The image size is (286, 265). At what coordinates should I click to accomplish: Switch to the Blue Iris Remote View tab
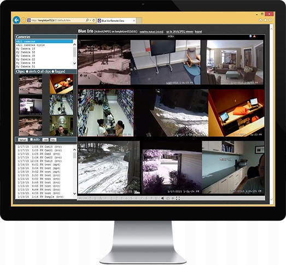(x=116, y=21)
